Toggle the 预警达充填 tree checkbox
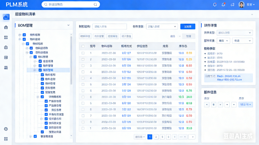Screen dimensions: 259x145 (x=43, y=132)
